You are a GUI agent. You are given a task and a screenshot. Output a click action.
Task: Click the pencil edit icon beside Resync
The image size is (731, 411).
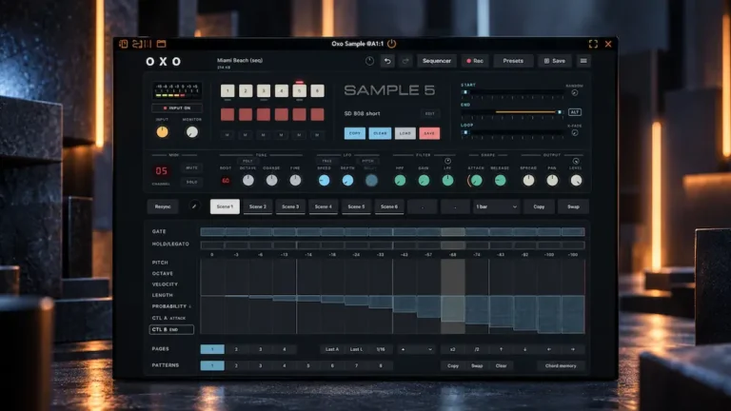tap(194, 205)
